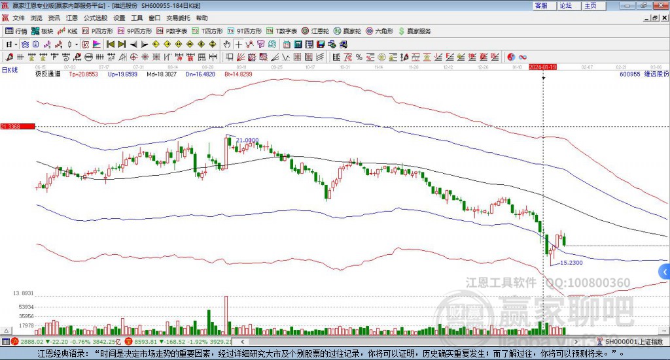The image size is (670, 360).
Task: Select the zigzag wave line tool
Action: click(x=286, y=57)
